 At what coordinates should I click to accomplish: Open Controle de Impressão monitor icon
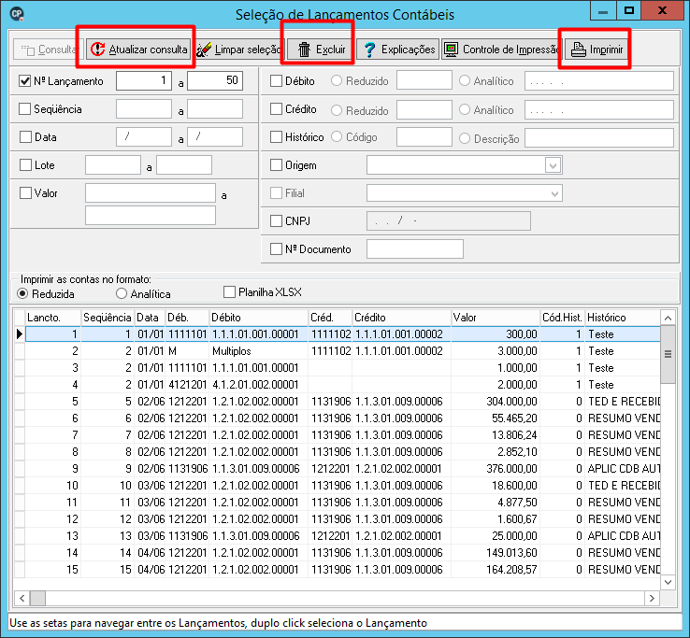[451, 50]
